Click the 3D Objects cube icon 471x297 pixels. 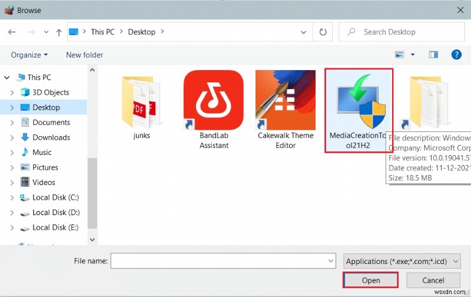(x=25, y=93)
